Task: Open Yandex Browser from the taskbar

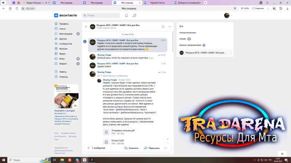Action: coord(84,160)
